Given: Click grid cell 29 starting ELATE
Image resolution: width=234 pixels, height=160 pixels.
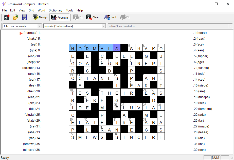Looking at the screenshot, I should coord(73,122).
